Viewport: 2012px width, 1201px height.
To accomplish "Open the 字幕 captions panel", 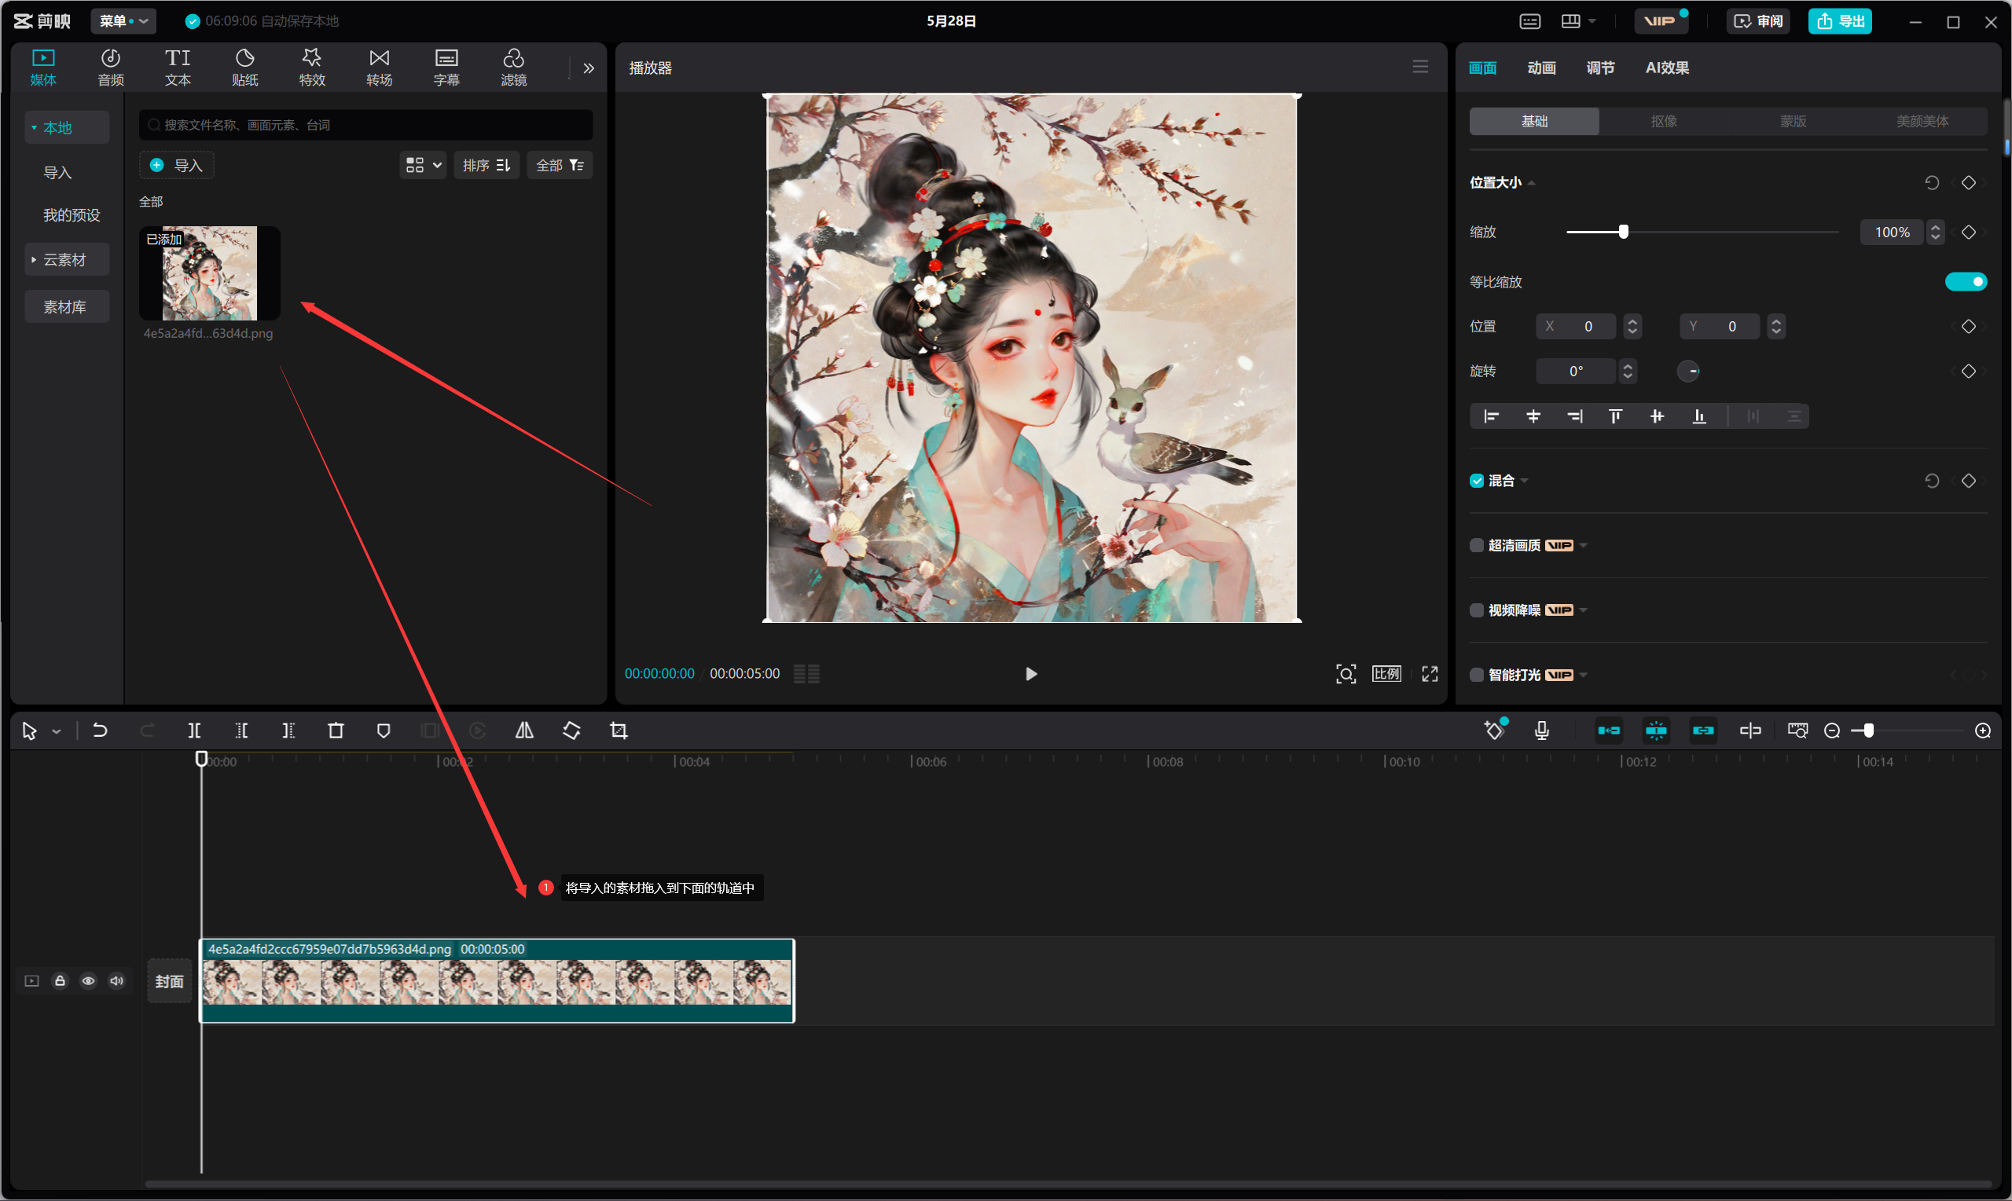I will 446,68.
